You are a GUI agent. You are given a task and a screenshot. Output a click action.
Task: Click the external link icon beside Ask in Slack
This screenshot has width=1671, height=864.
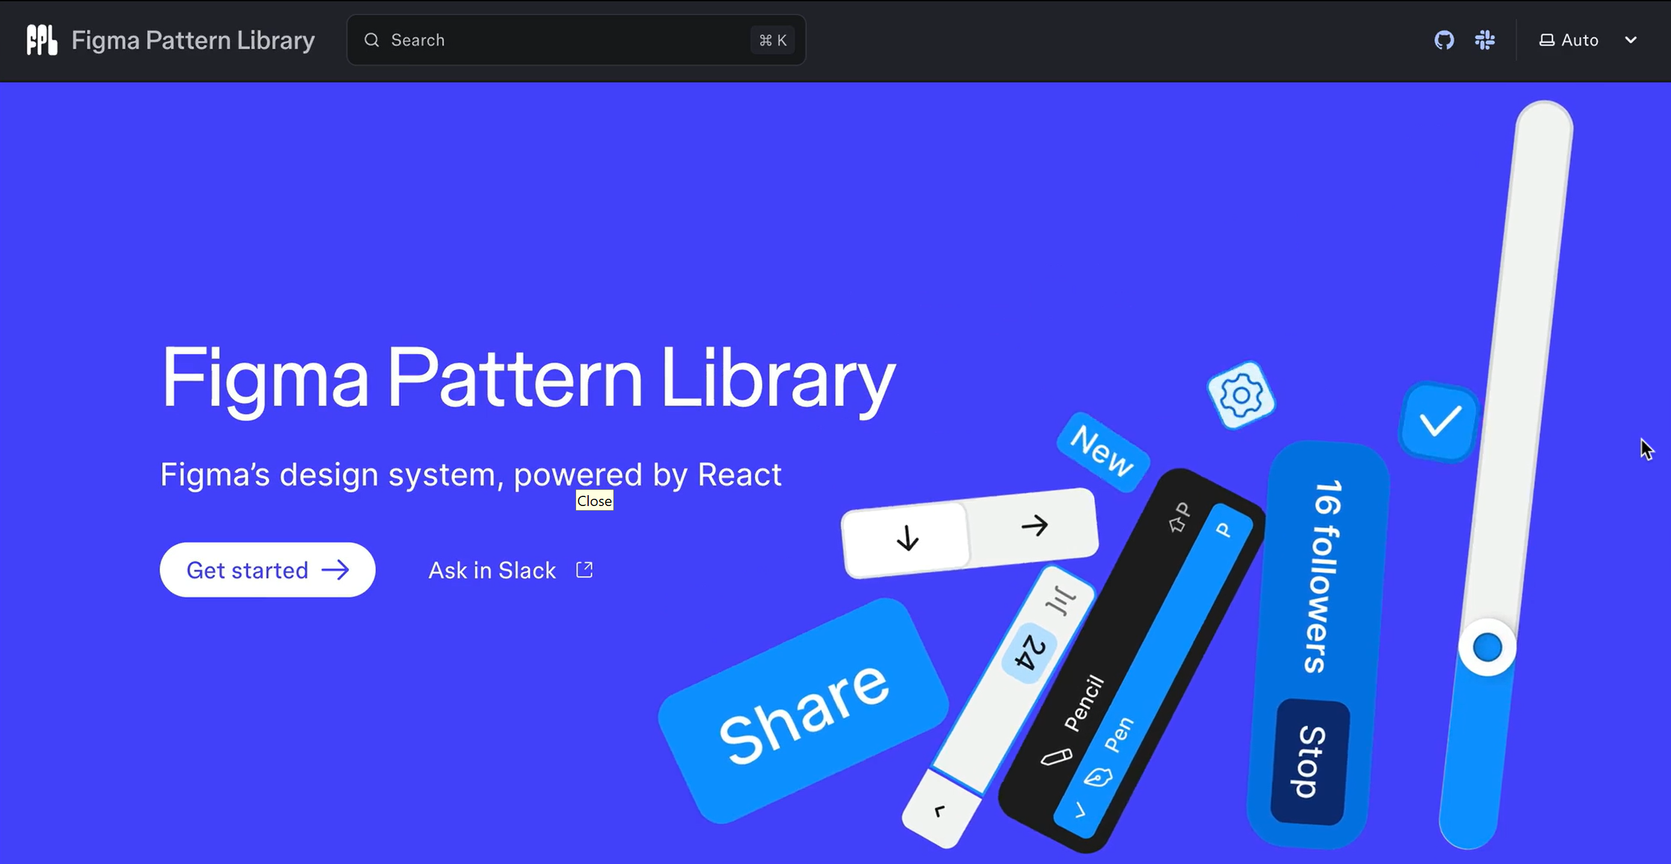click(x=584, y=570)
